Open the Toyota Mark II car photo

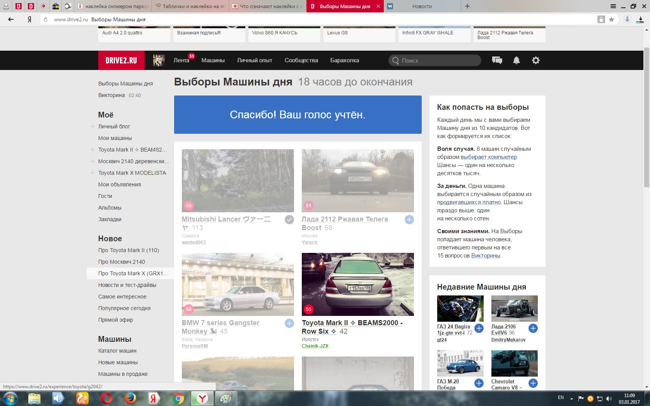point(358,284)
